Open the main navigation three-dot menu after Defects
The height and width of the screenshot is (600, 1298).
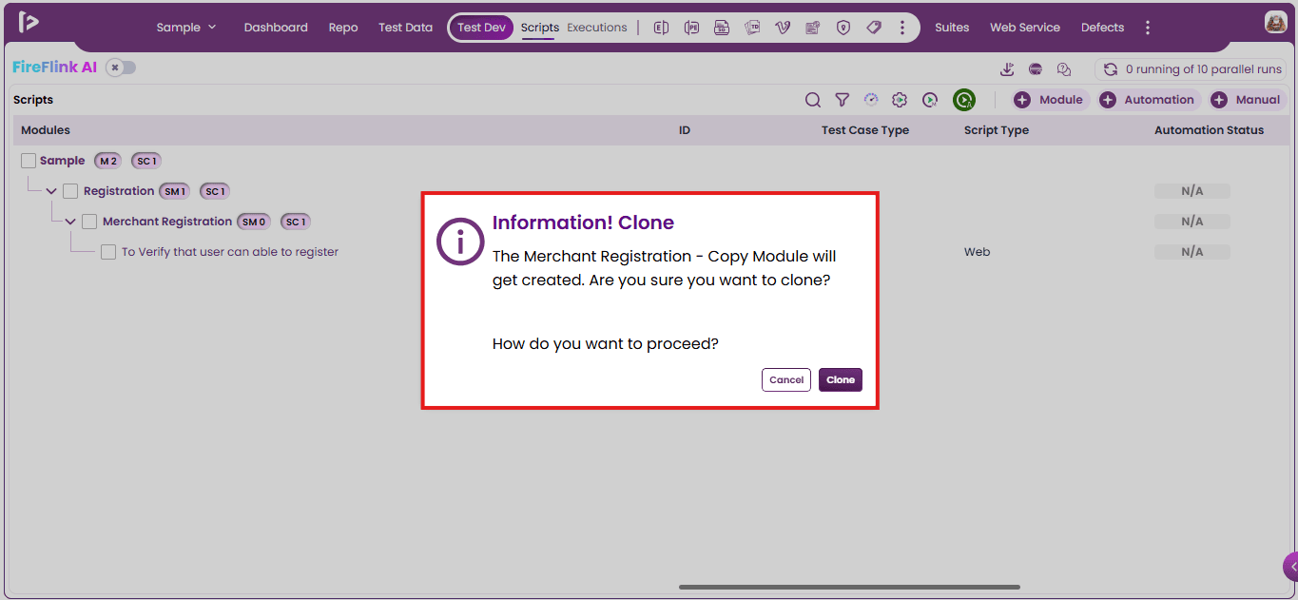tap(1148, 28)
